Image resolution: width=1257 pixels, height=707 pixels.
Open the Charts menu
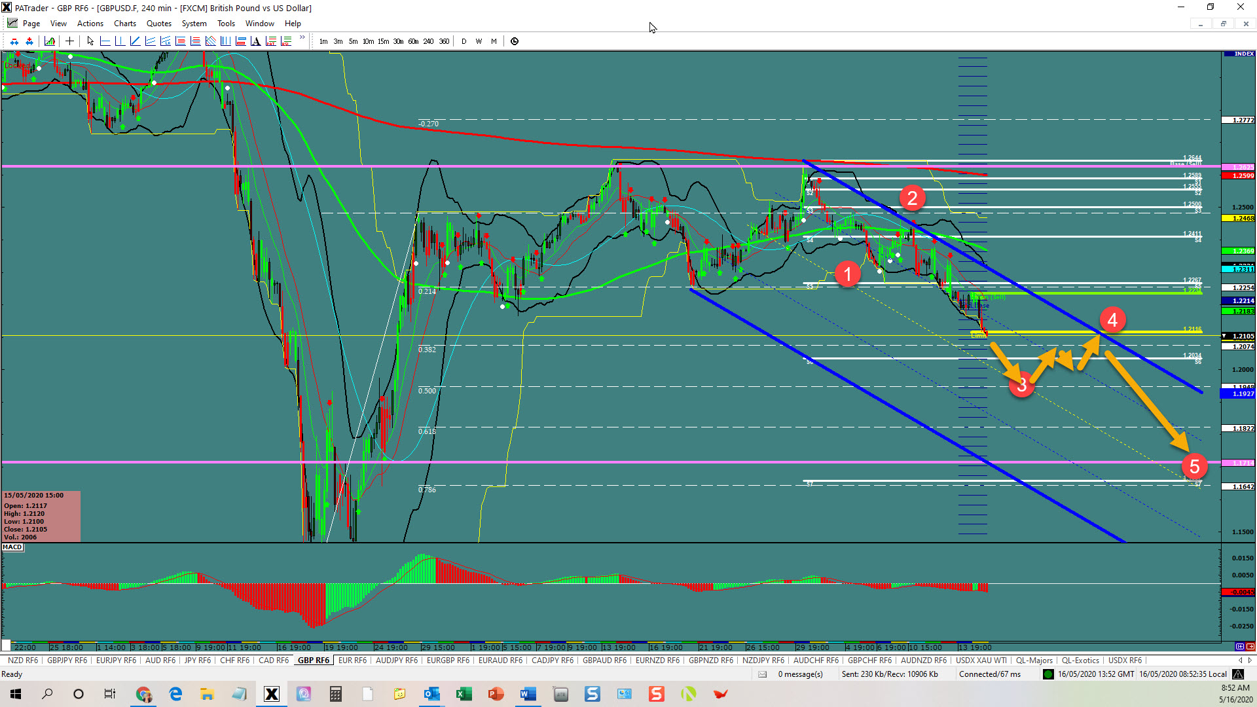click(x=125, y=24)
